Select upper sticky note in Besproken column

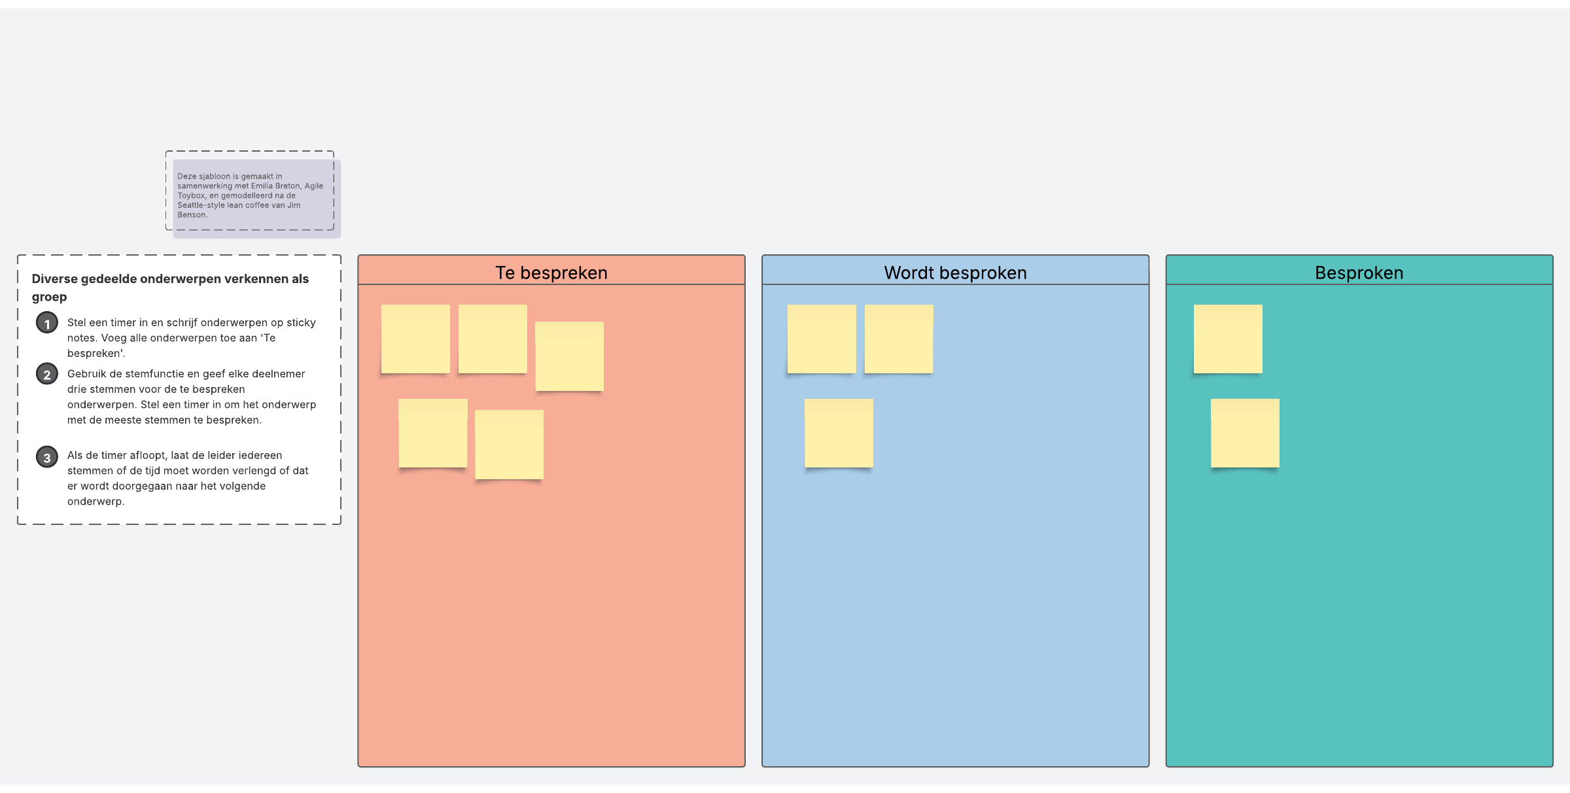point(1228,339)
